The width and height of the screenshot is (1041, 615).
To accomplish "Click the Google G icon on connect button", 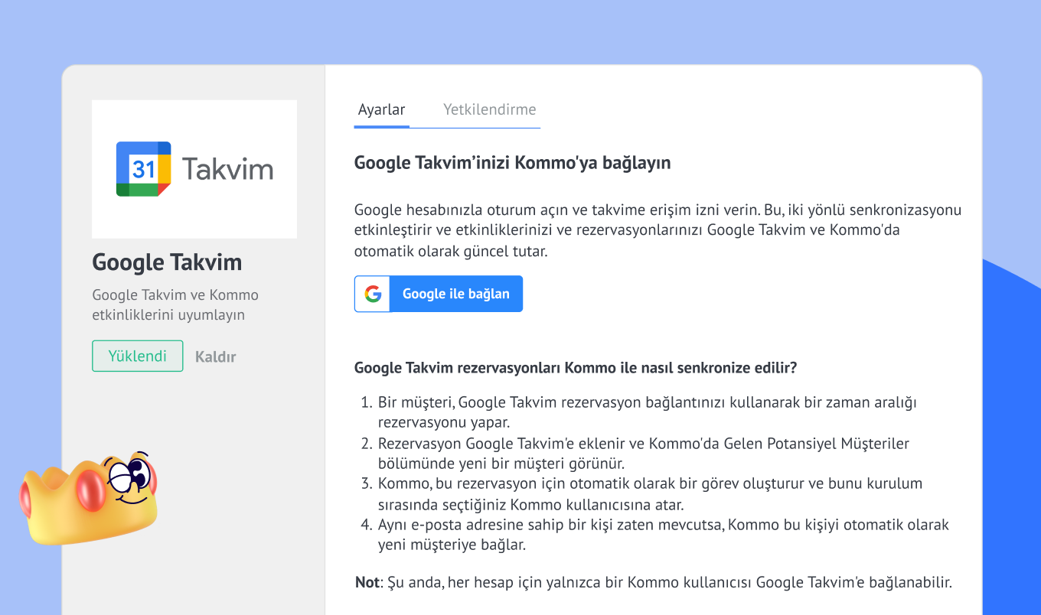I will pyautogui.click(x=373, y=294).
